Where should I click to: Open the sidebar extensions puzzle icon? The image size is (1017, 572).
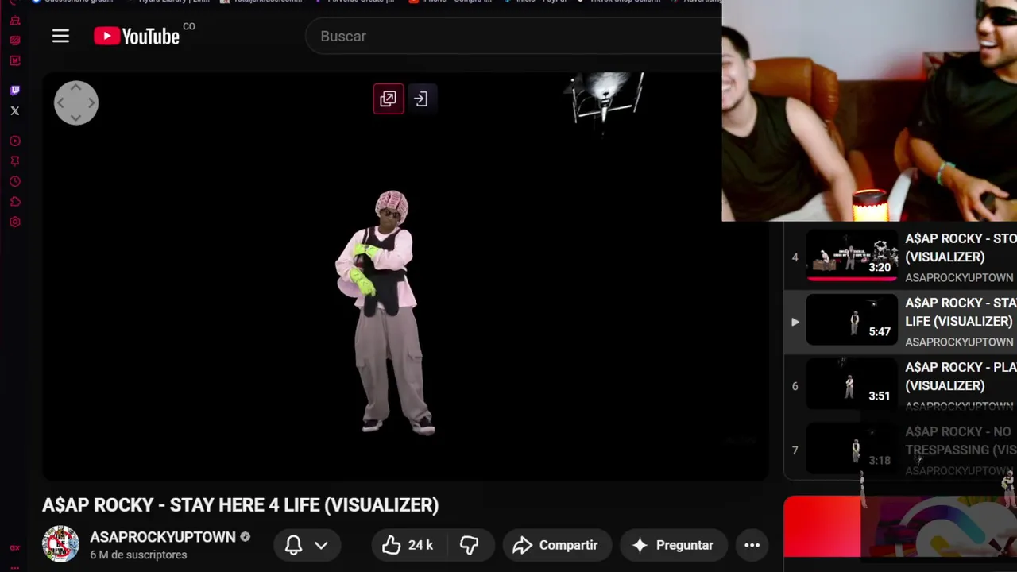coord(15,202)
